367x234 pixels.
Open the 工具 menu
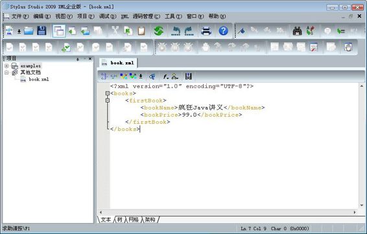173,16
